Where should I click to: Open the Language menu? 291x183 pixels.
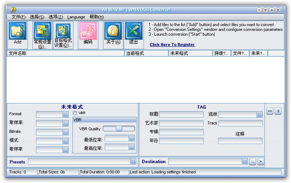click(x=76, y=17)
